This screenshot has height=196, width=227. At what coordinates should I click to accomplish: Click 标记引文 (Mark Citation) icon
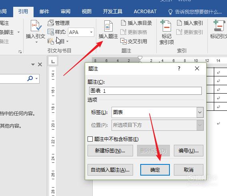pos(219,26)
